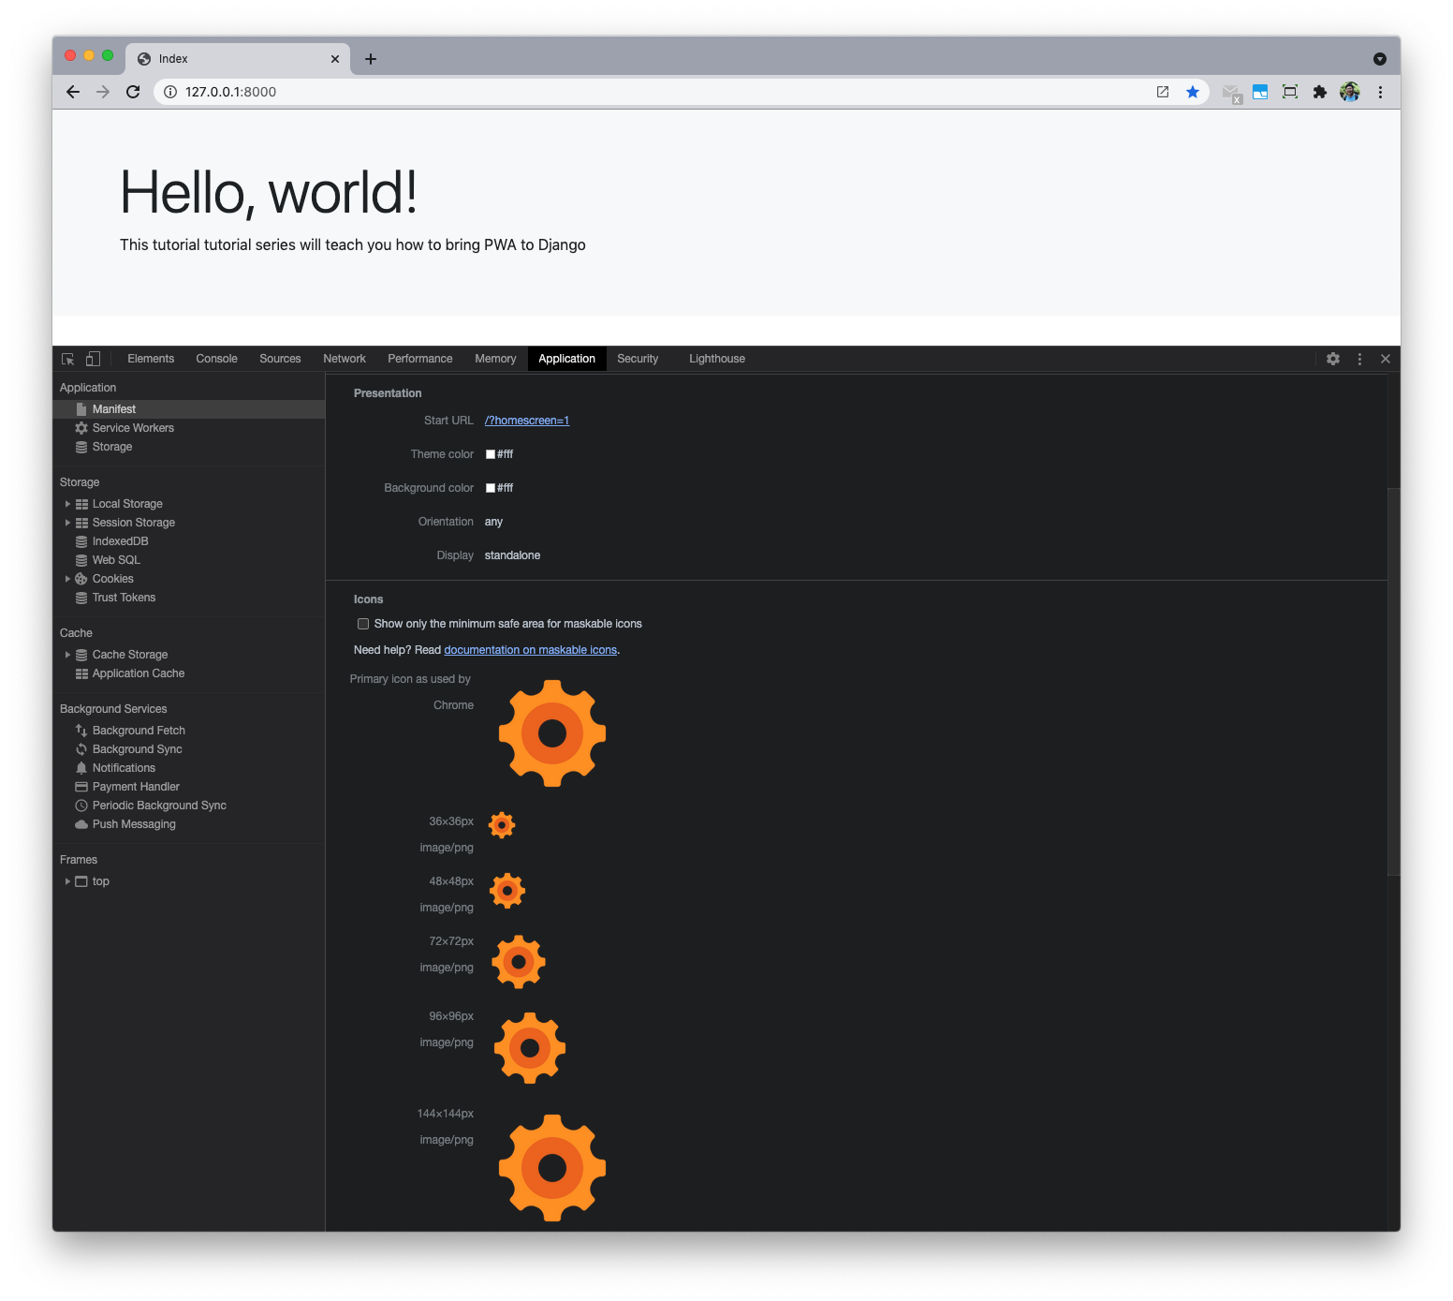1453x1301 pixels.
Task: Expand the top frame node
Action: tap(67, 881)
